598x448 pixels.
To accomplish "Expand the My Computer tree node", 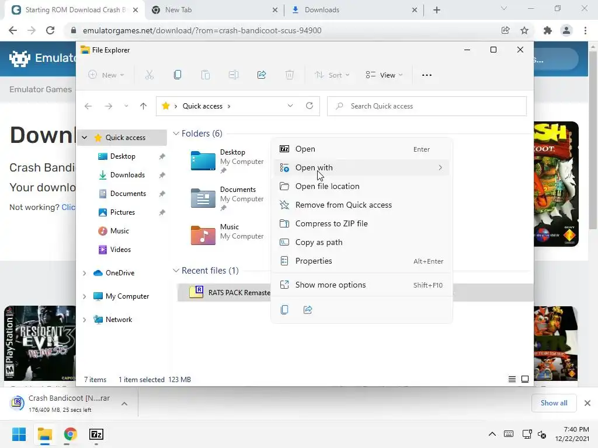I will coord(85,296).
